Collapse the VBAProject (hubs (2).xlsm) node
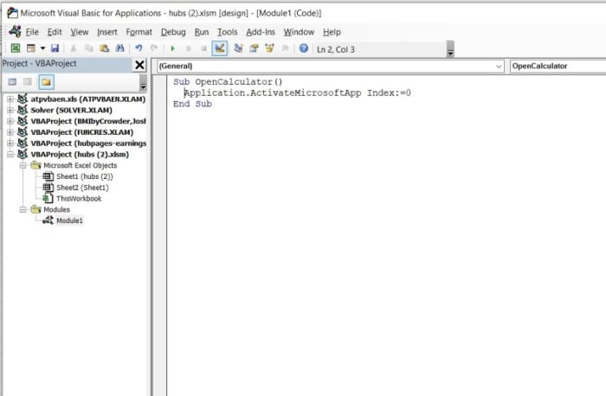 click(10, 155)
